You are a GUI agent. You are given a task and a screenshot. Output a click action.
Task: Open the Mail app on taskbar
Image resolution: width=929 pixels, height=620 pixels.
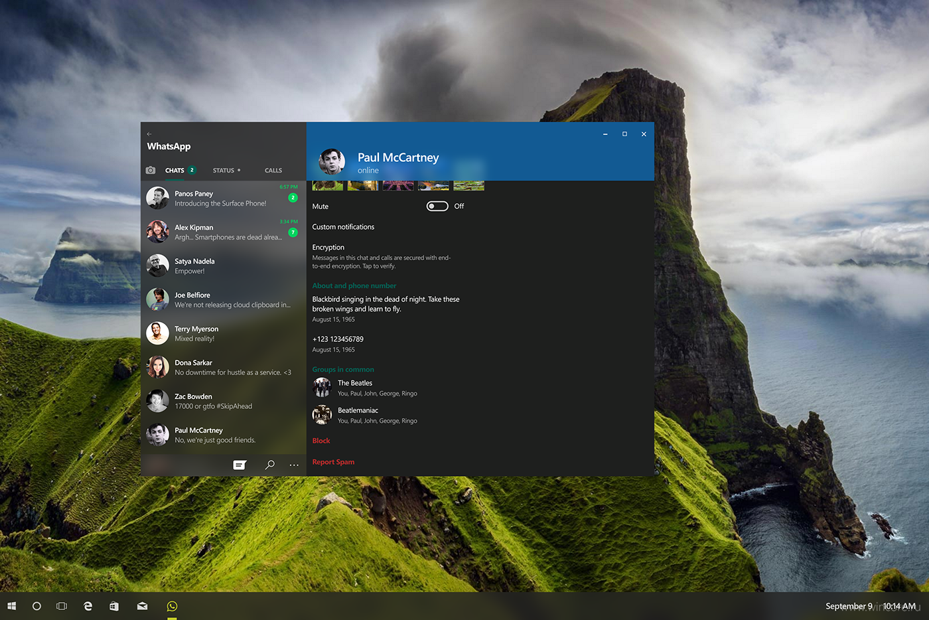coord(142,606)
